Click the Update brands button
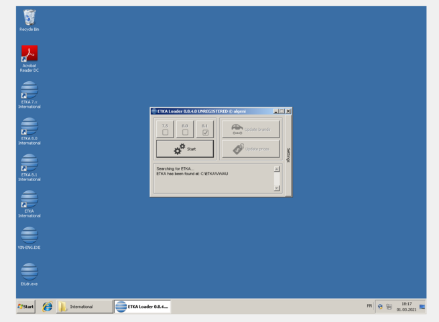Viewport: 439px width, 322px height. click(x=251, y=129)
